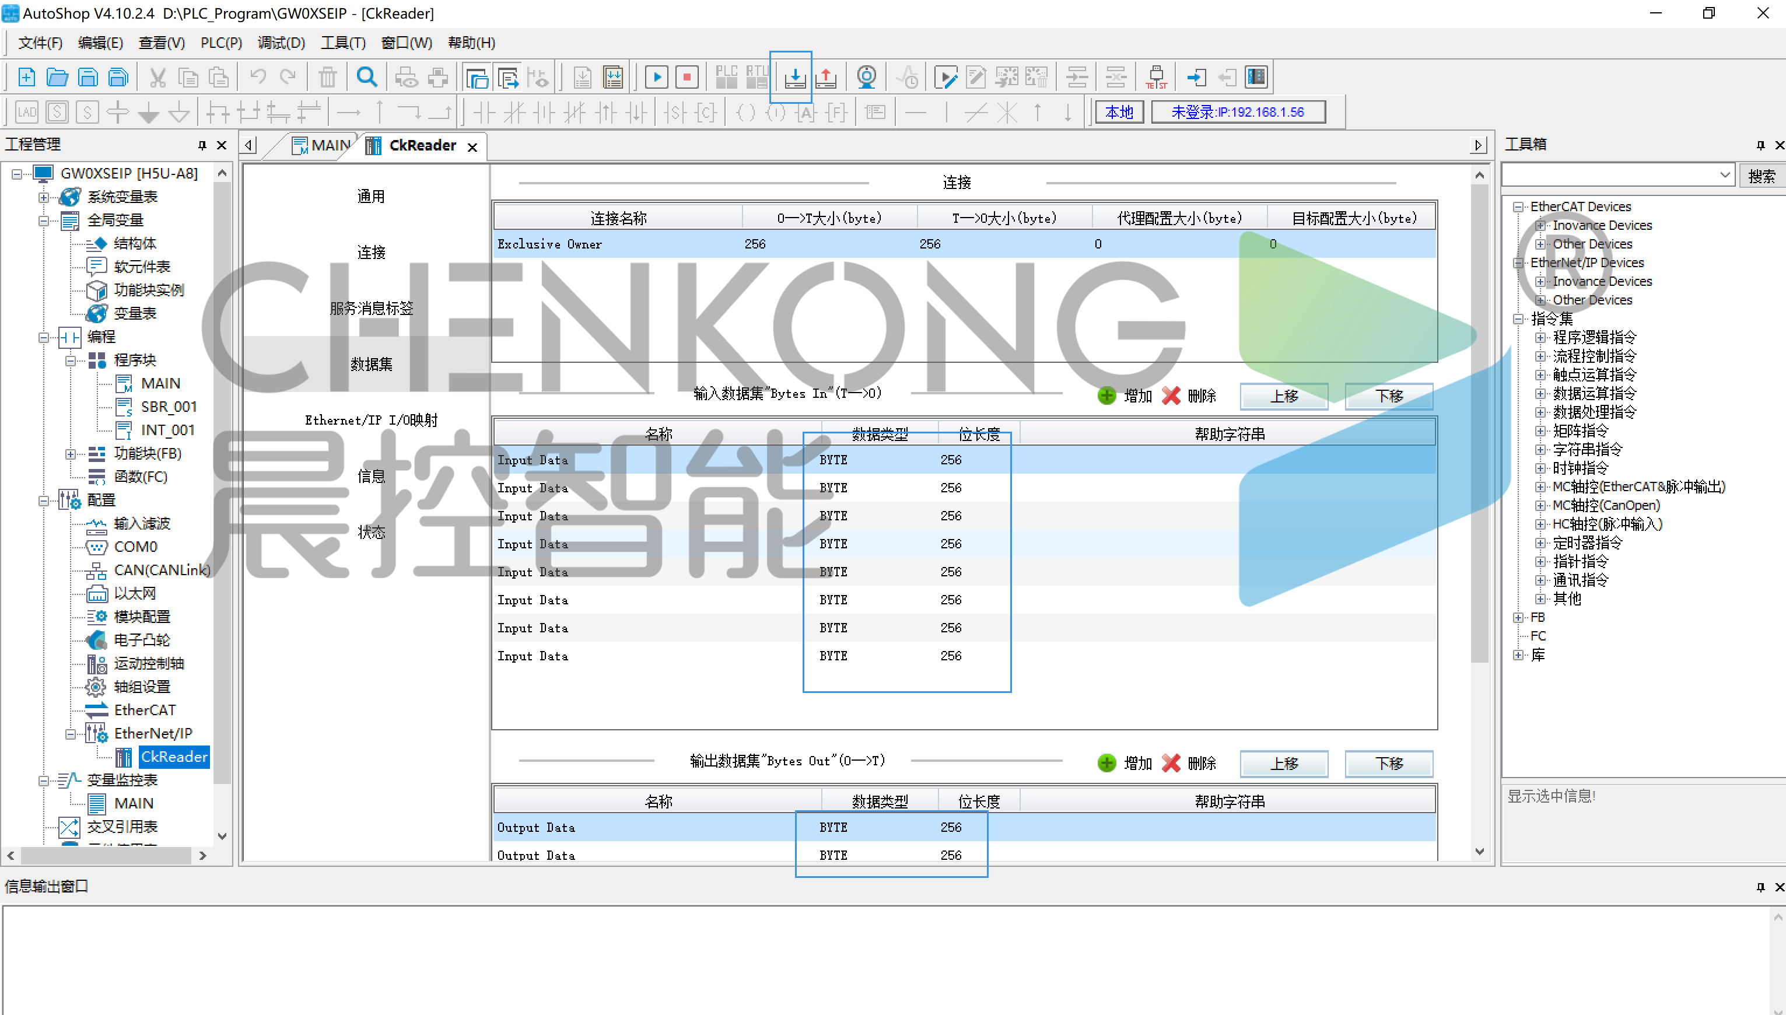Expand the 程序逻辑指令 instruction group

pyautogui.click(x=1540, y=338)
